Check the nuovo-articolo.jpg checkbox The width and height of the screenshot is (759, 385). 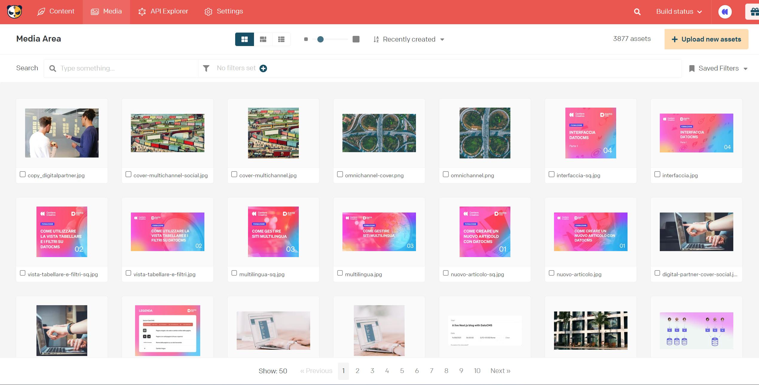coord(552,273)
